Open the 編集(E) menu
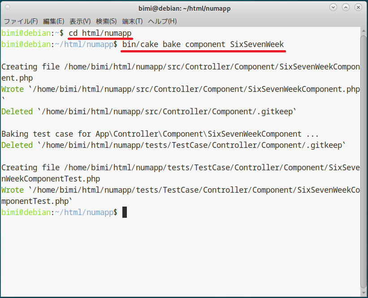368x298 pixels. click(54, 21)
